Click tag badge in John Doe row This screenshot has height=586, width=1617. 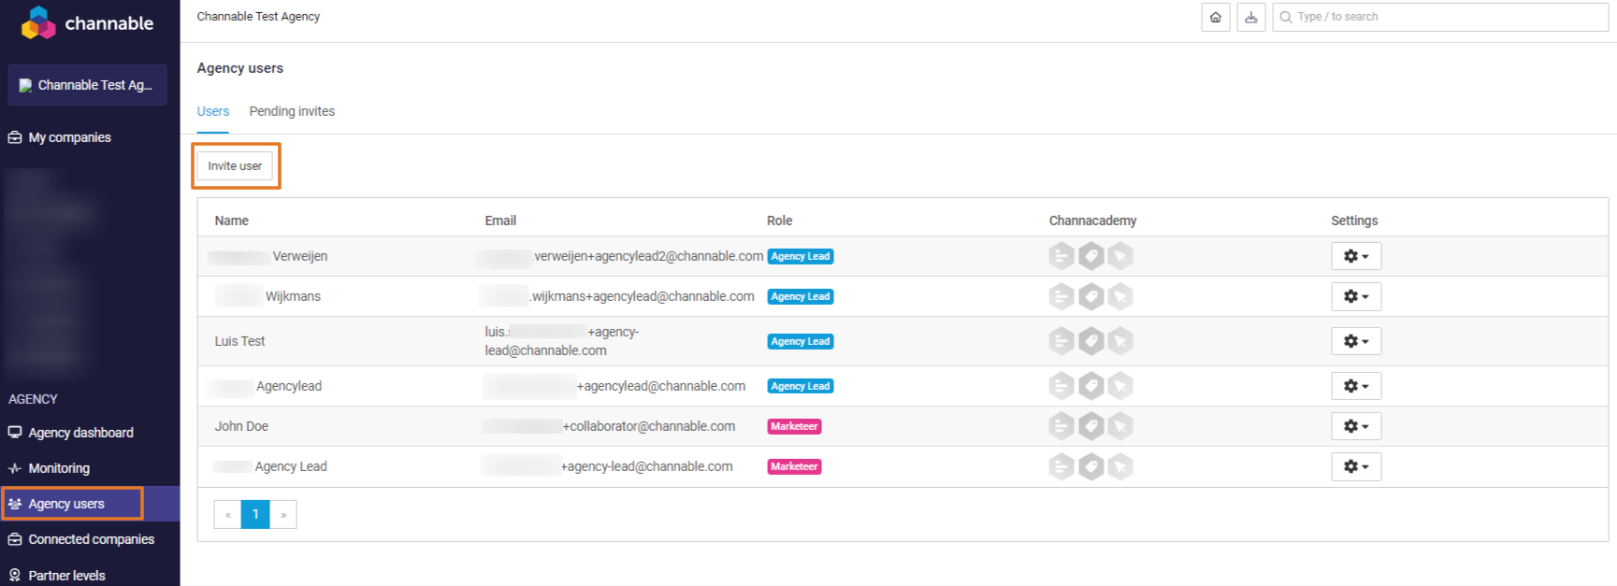[1091, 426]
